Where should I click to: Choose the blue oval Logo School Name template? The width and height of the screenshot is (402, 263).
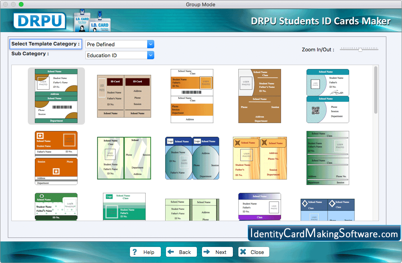(192, 158)
